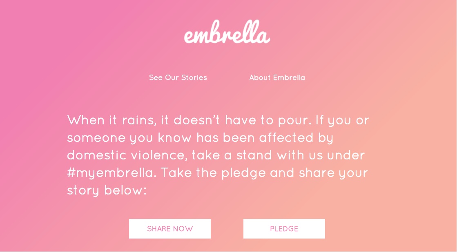This screenshot has height=252, width=457.
Task: Click the word "NOW" on share button
Action: (183, 229)
